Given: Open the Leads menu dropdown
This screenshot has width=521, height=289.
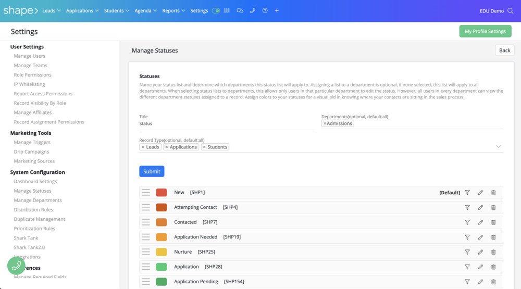Looking at the screenshot, I should pyautogui.click(x=52, y=10).
